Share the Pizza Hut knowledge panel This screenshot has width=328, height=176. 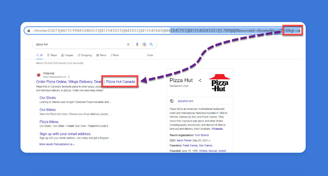pos(200,81)
